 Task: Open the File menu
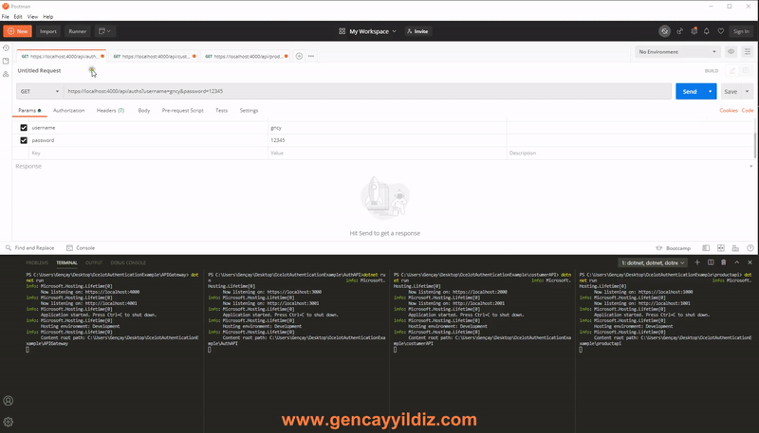tap(6, 17)
